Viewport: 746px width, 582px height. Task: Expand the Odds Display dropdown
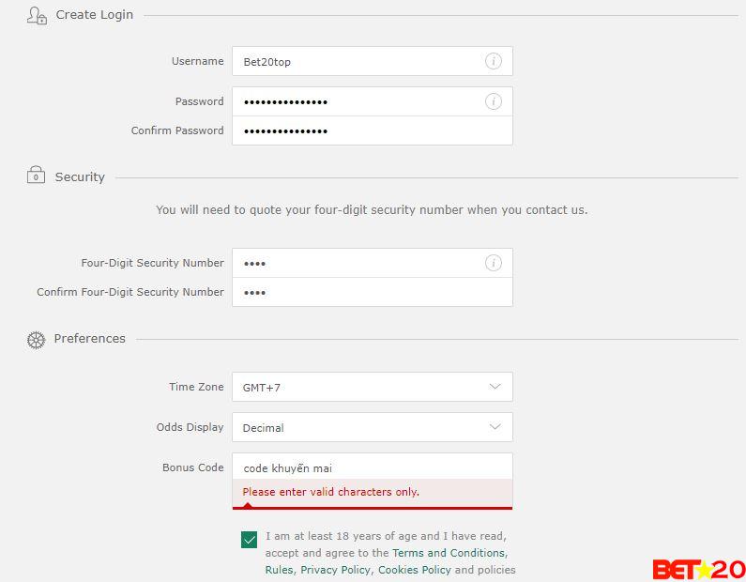pyautogui.click(x=372, y=427)
